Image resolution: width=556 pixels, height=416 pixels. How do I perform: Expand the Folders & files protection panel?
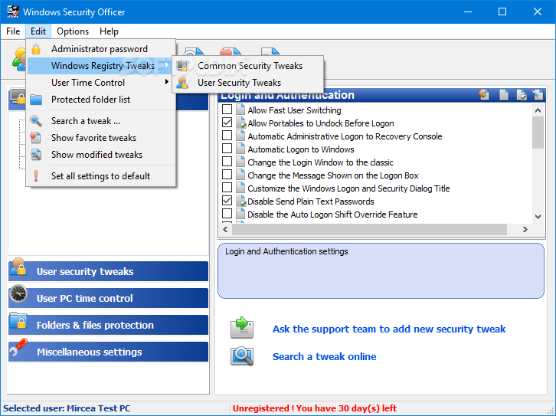tap(108, 325)
